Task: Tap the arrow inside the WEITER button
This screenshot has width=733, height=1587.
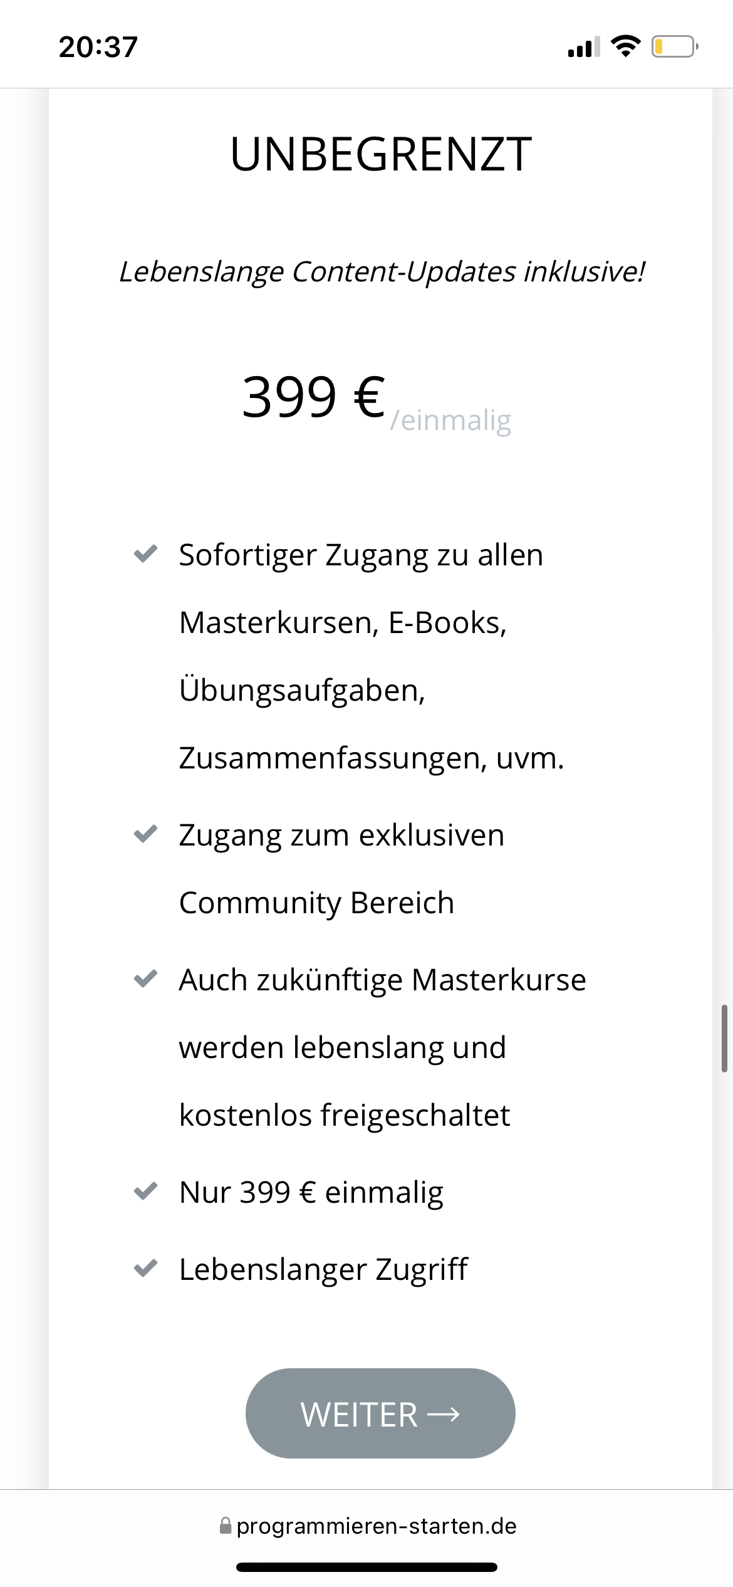Action: coord(444,1415)
